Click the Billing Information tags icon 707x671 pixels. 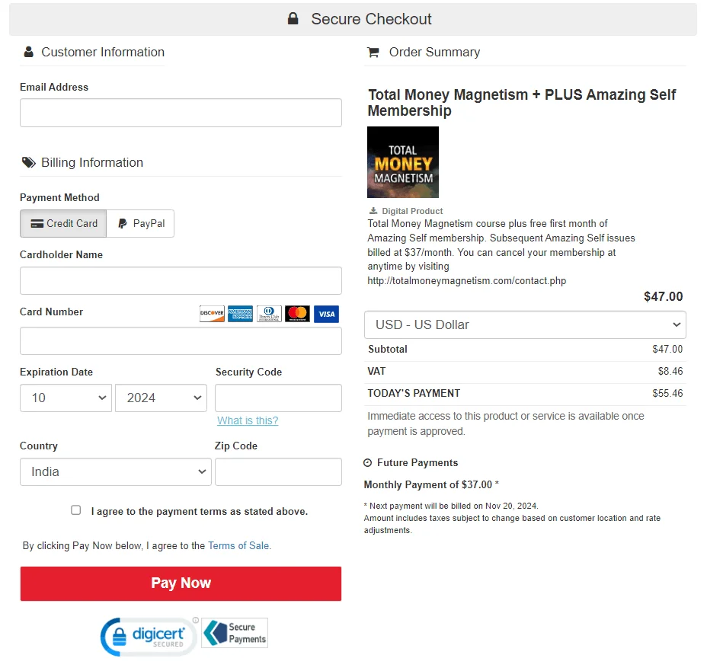coord(29,162)
